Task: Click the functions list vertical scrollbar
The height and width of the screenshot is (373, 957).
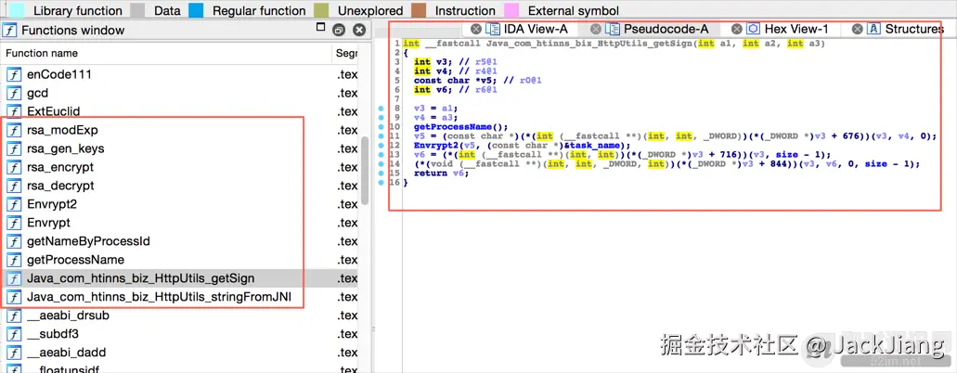Action: tap(365, 171)
